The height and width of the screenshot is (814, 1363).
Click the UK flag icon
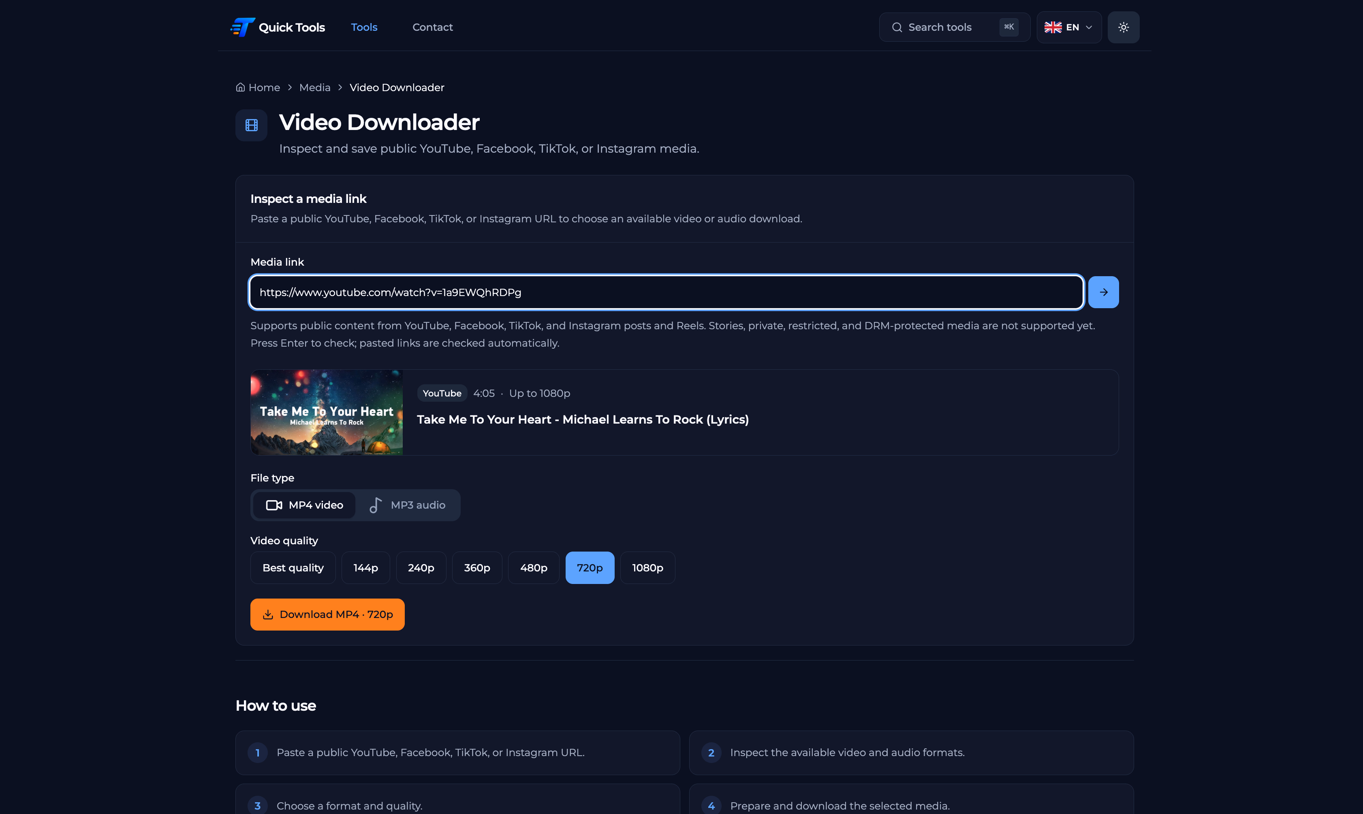[1052, 28]
